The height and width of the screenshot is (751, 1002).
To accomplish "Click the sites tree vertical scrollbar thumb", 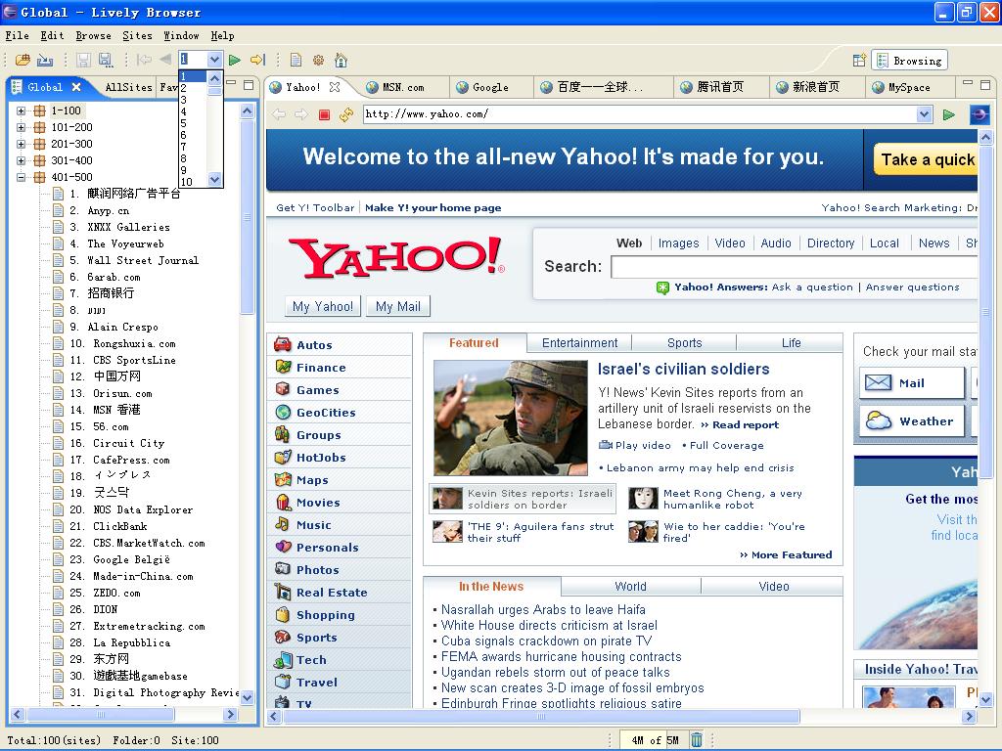I will (x=248, y=216).
